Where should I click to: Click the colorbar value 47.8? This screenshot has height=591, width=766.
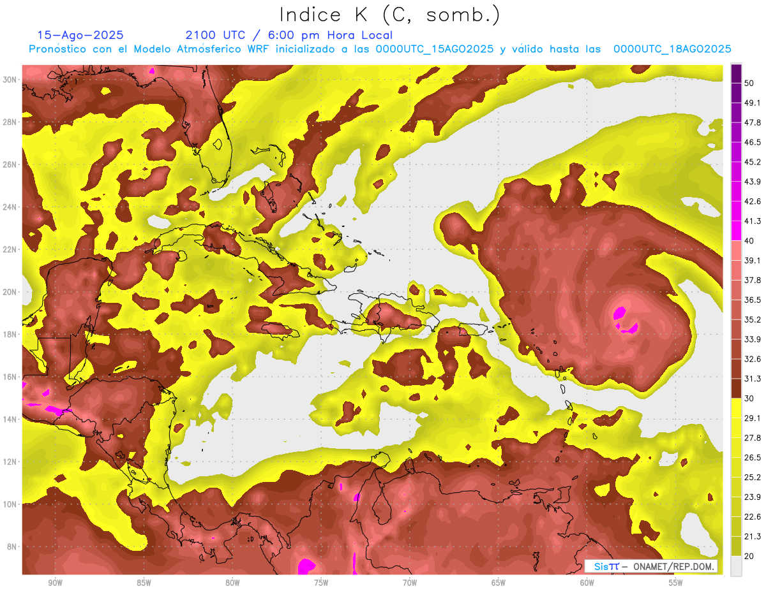[753, 122]
